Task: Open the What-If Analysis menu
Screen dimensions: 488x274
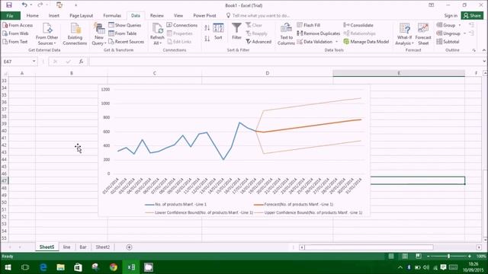Action: [x=404, y=34]
